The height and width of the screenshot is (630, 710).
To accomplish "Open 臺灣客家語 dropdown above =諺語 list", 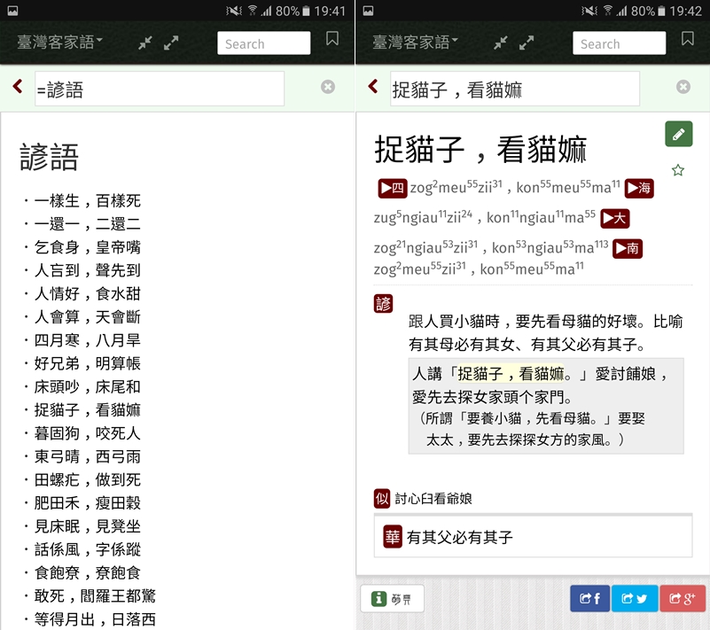I will [x=59, y=42].
